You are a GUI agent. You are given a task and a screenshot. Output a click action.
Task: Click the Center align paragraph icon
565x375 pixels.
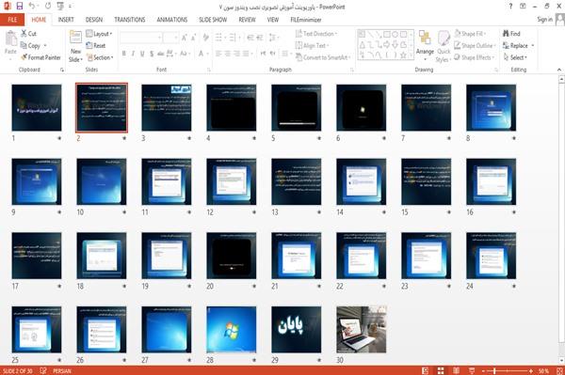(228, 54)
